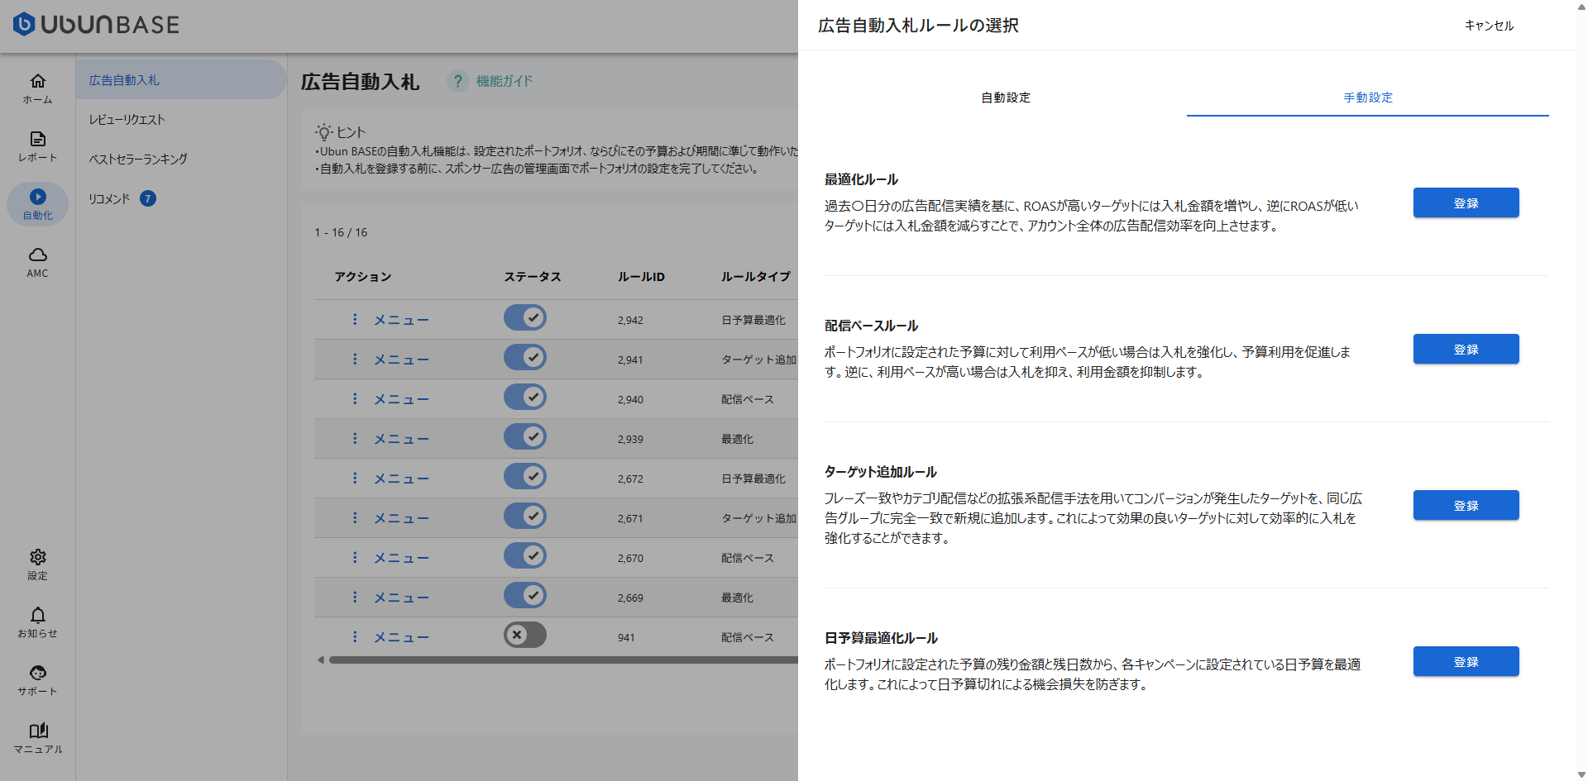
Task: Click the horizontal scrollbar under the rules table
Action: (562, 660)
